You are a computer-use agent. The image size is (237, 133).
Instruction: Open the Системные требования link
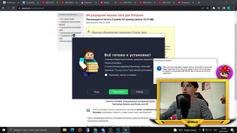pos(98,121)
